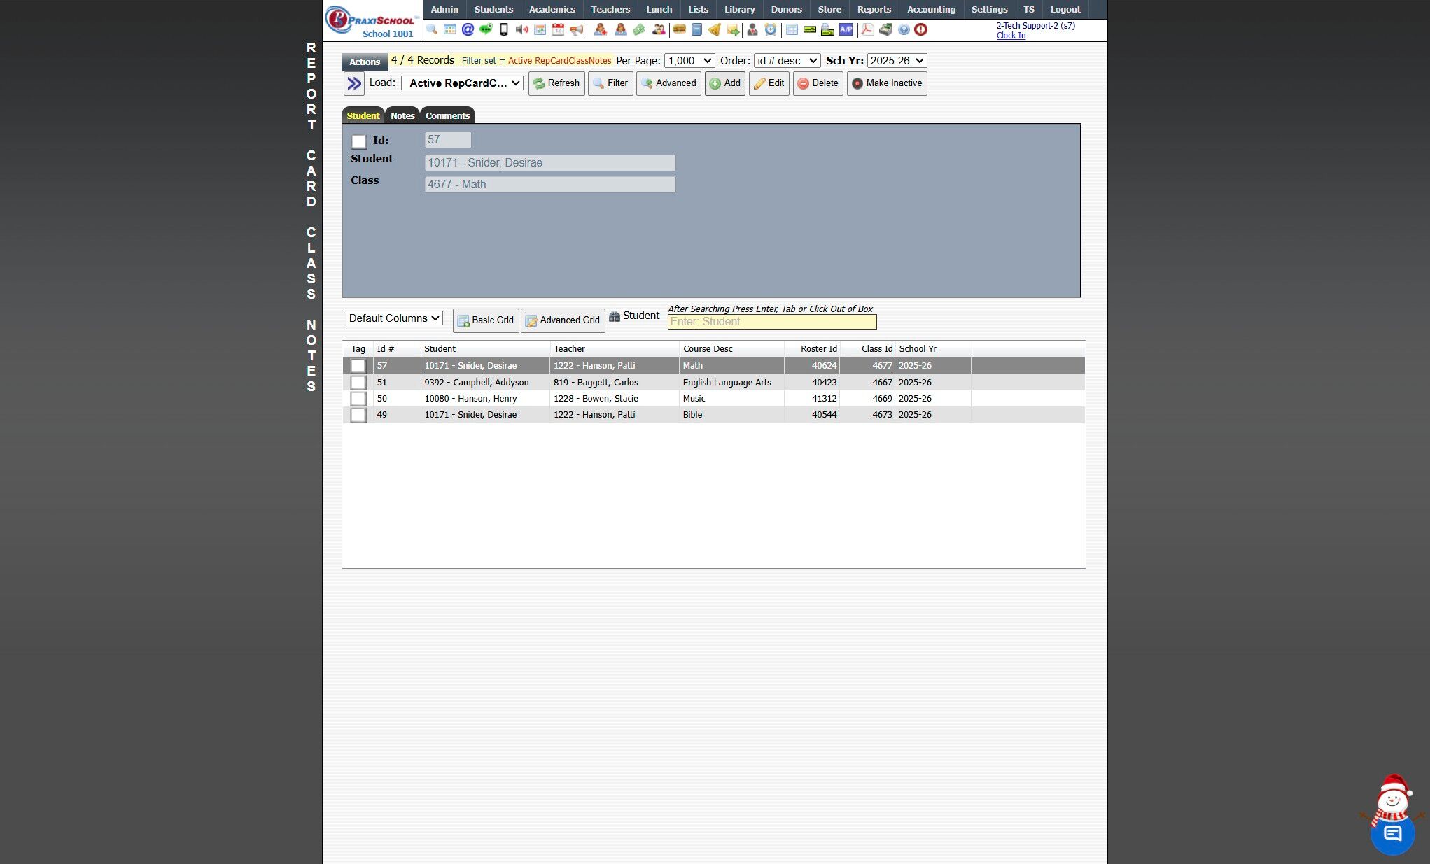The height and width of the screenshot is (864, 1430).
Task: Open the hamburger lunch icon
Action: (678, 29)
